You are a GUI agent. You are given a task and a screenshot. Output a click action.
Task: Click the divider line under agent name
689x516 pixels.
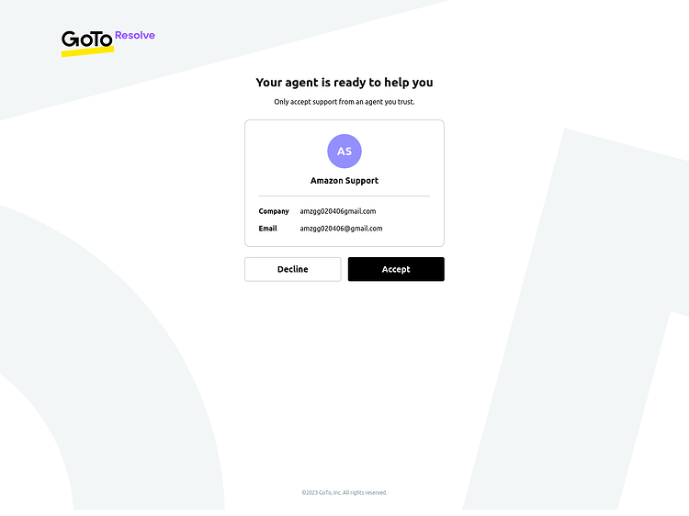point(344,196)
